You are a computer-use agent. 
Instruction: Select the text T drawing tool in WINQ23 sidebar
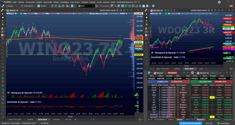tap(3, 75)
